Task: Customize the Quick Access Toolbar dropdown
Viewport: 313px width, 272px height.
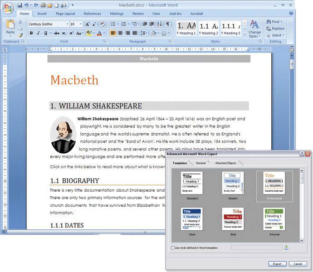Action: tap(73, 5)
